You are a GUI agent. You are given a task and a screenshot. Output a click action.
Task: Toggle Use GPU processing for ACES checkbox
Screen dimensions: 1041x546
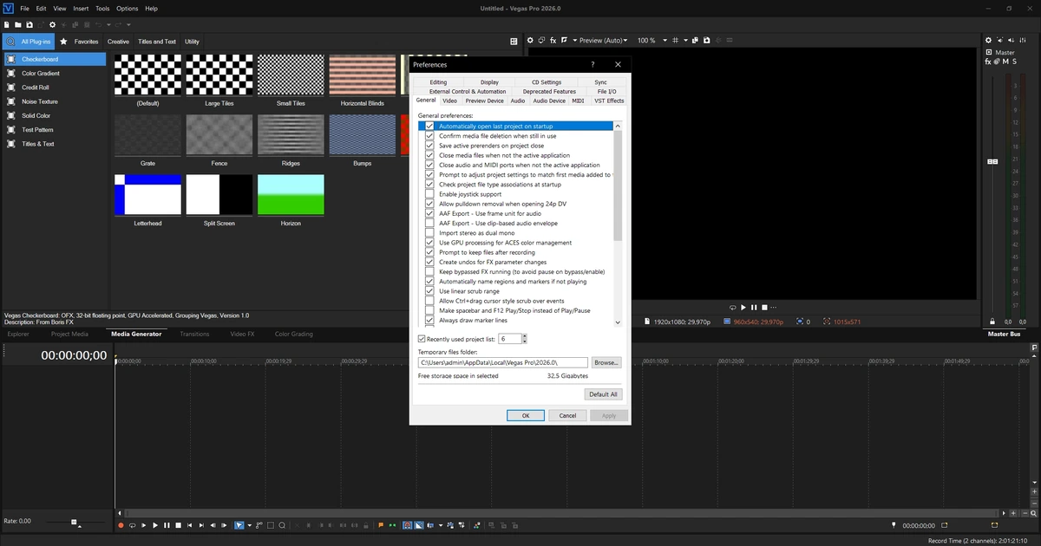[429, 243]
